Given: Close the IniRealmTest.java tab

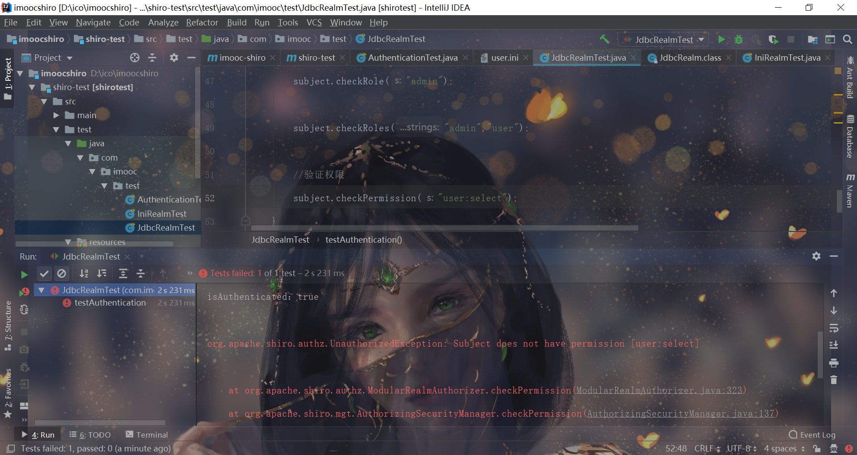Looking at the screenshot, I should tap(828, 58).
